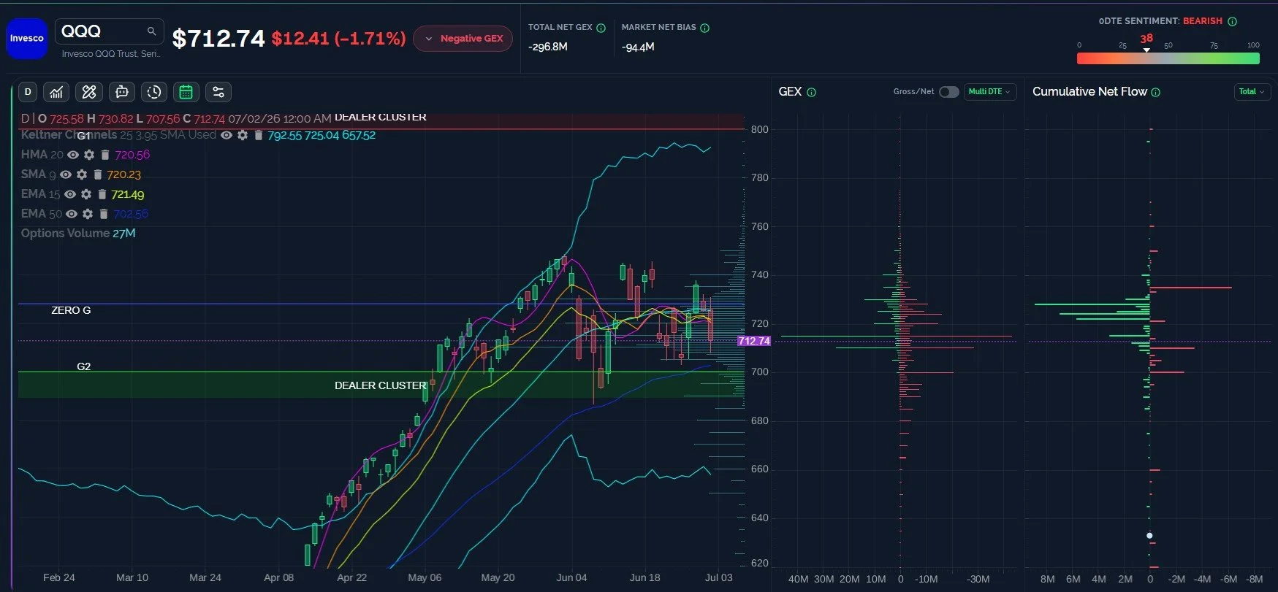
Task: Click the Keltner Channels indicator name
Action: click(69, 135)
